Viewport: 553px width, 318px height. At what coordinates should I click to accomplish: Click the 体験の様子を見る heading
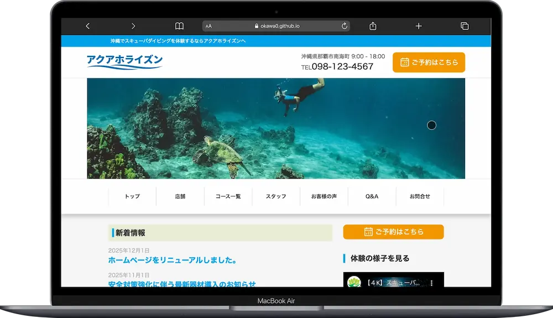point(380,258)
